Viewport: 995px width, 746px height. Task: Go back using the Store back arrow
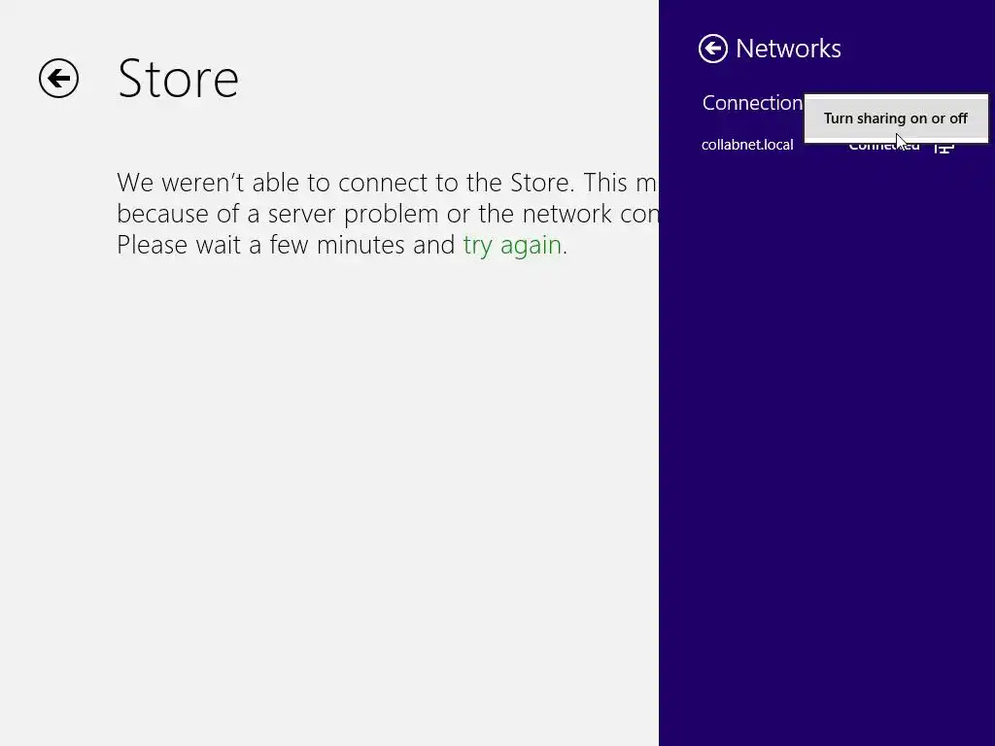(x=58, y=79)
